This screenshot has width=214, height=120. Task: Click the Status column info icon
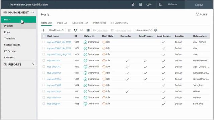(93, 36)
